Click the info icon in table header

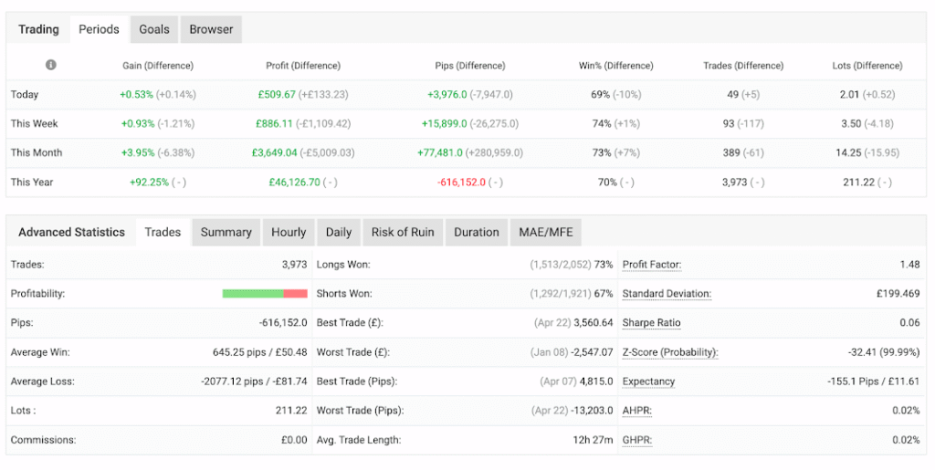click(50, 66)
